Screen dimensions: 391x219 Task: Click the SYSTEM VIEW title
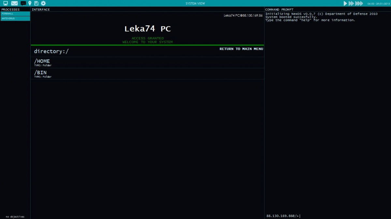click(195, 4)
